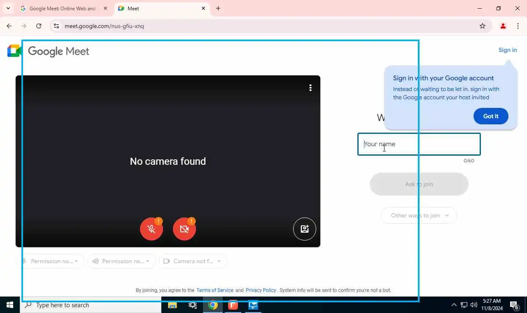Viewport: 527px width, 313px height.
Task: Open the volume icon in system tray
Action: point(474,305)
